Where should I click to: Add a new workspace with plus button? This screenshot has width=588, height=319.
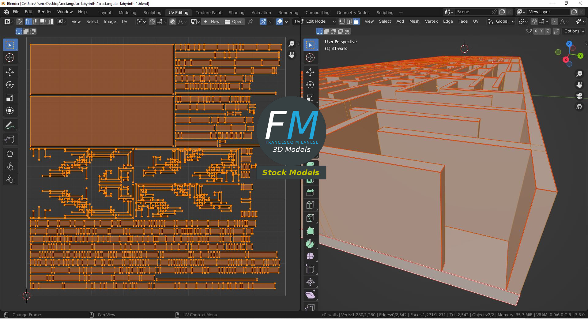point(401,13)
